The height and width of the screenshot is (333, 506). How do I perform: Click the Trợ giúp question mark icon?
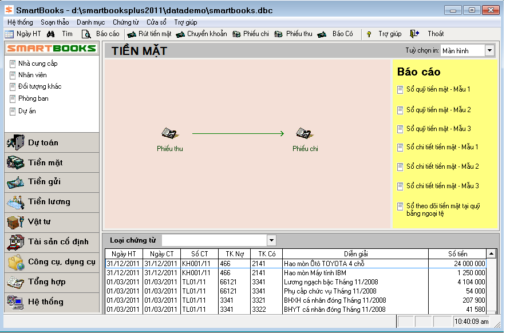point(369,34)
